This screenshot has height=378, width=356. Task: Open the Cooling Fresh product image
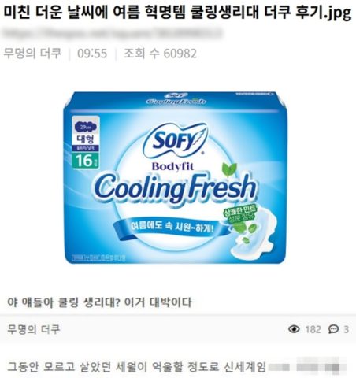pyautogui.click(x=175, y=177)
